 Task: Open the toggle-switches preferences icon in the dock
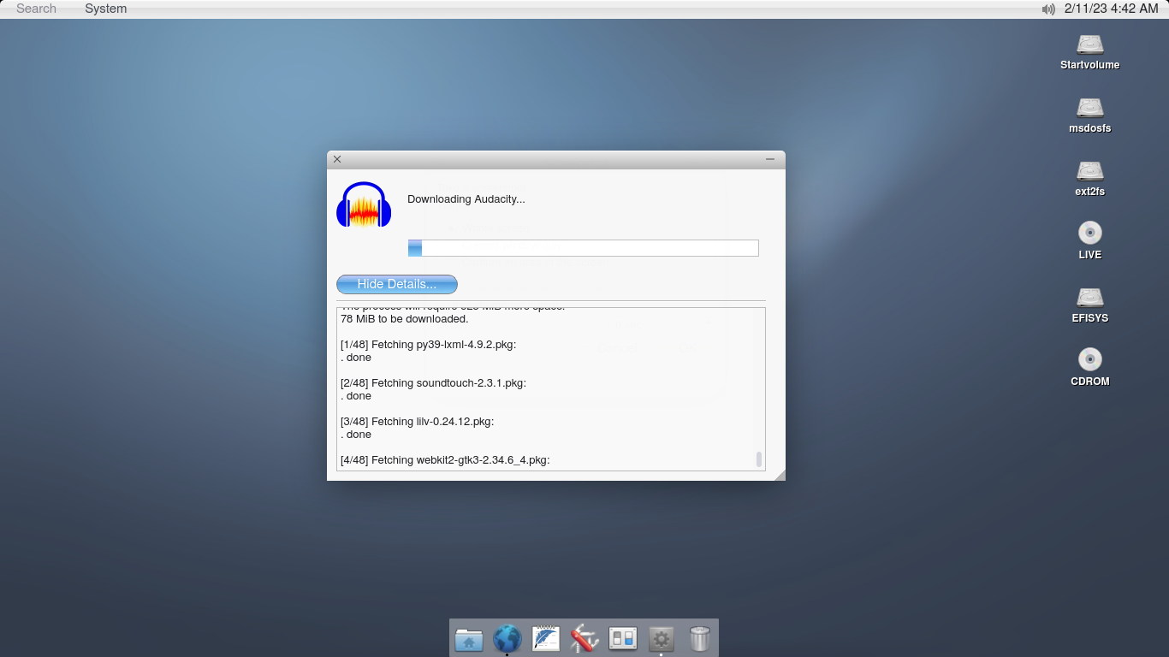coord(623,638)
